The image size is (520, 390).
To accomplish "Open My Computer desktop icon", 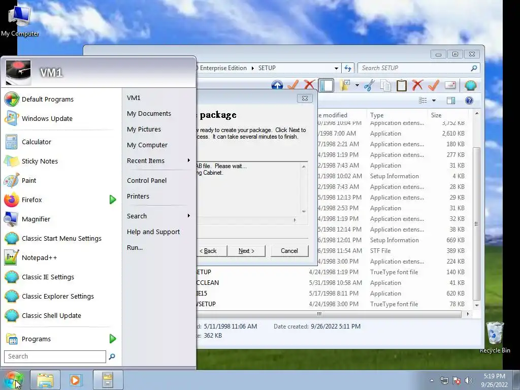I will point(20,20).
